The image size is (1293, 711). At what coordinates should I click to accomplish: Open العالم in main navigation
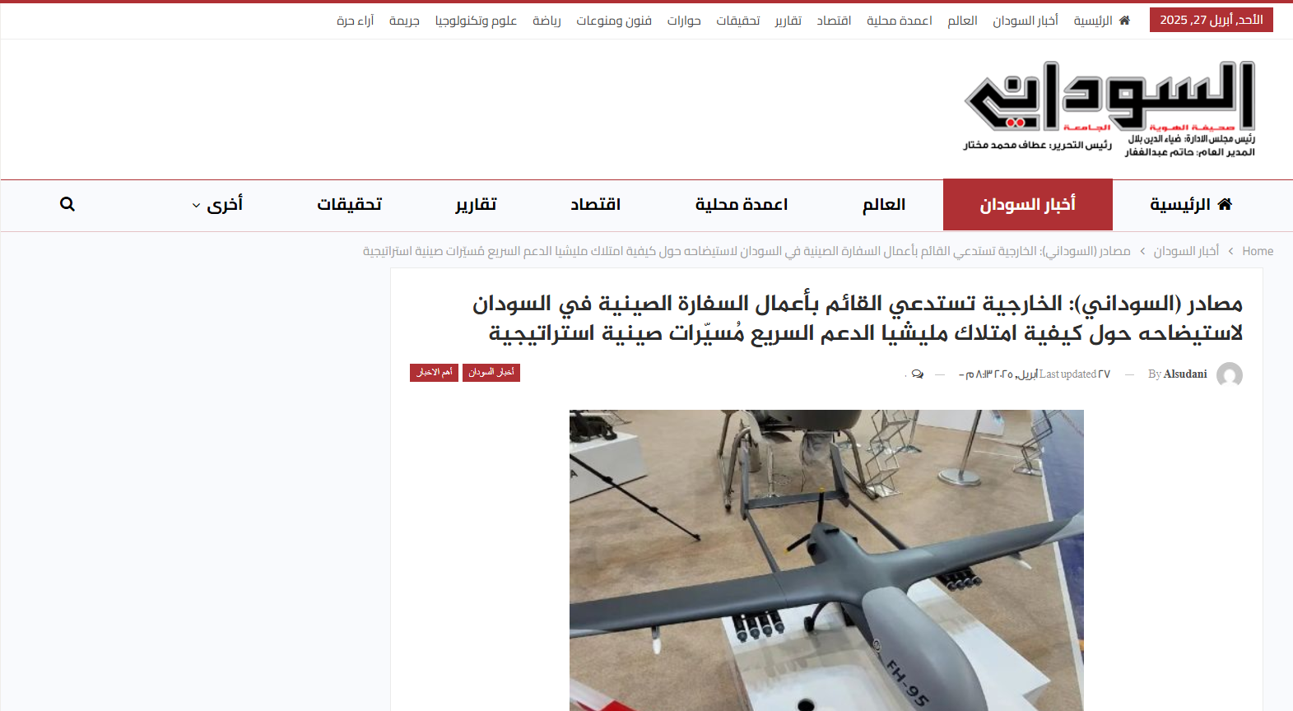pyautogui.click(x=883, y=204)
